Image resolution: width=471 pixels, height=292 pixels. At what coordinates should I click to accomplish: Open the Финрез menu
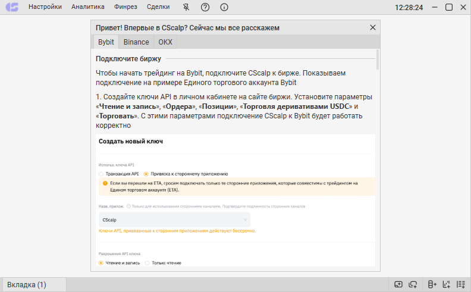[125, 7]
